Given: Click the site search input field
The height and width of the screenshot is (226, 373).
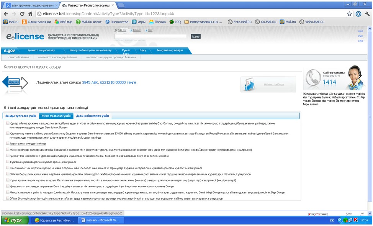Looking at the screenshot, I should coord(151,36).
